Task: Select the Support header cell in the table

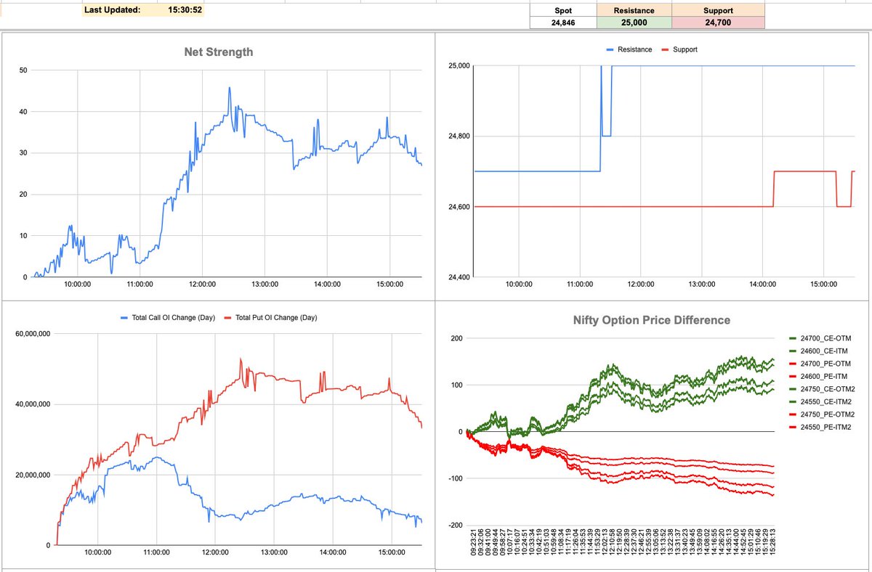Action: coord(718,11)
